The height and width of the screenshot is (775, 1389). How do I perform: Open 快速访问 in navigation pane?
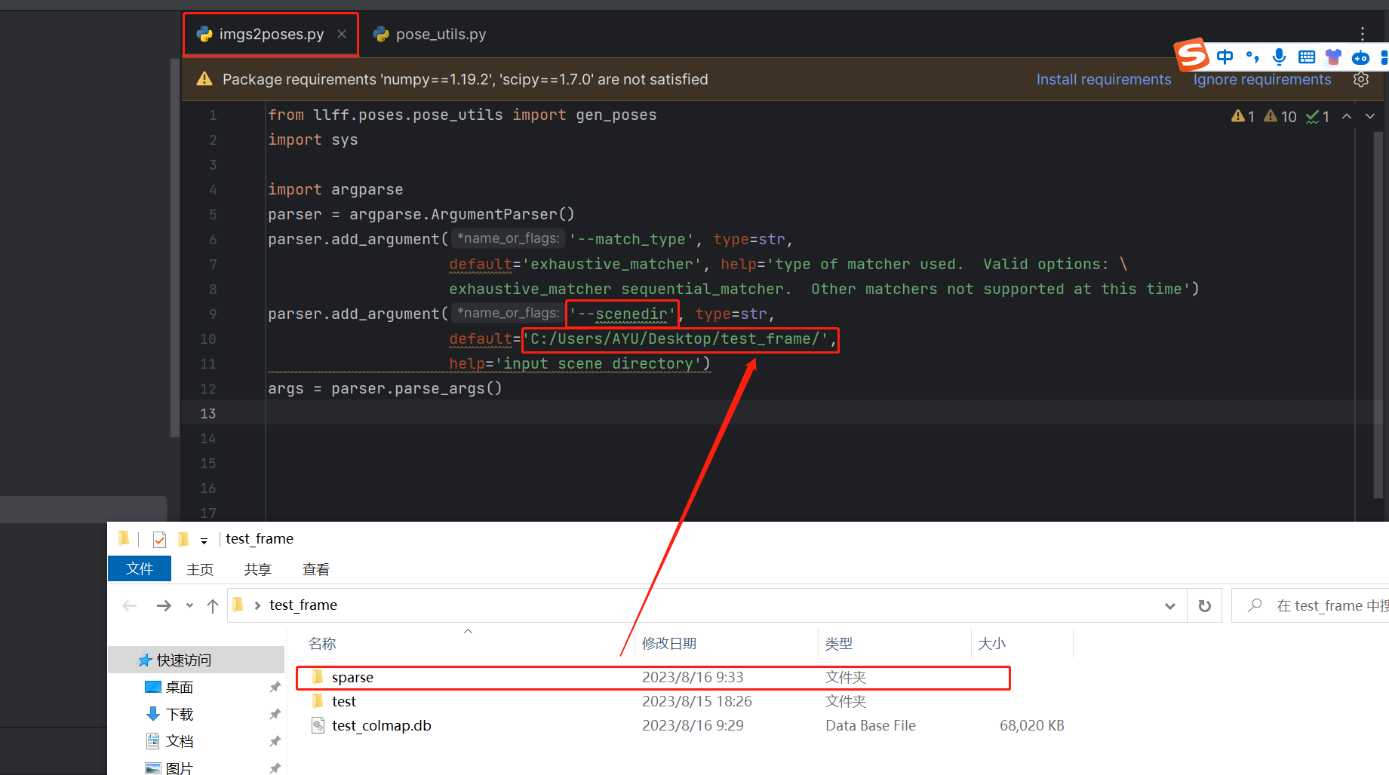[183, 660]
